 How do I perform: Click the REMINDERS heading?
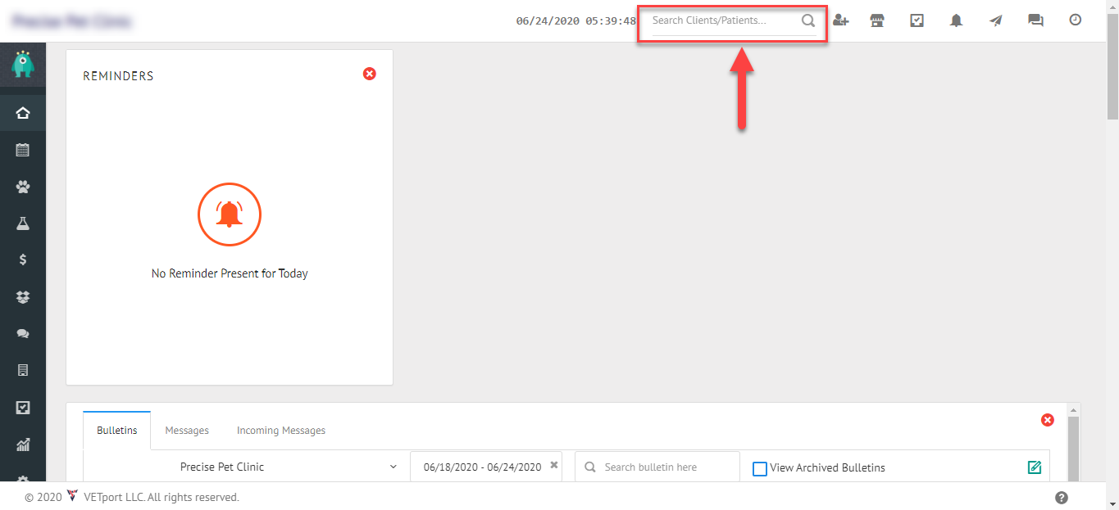(x=118, y=75)
